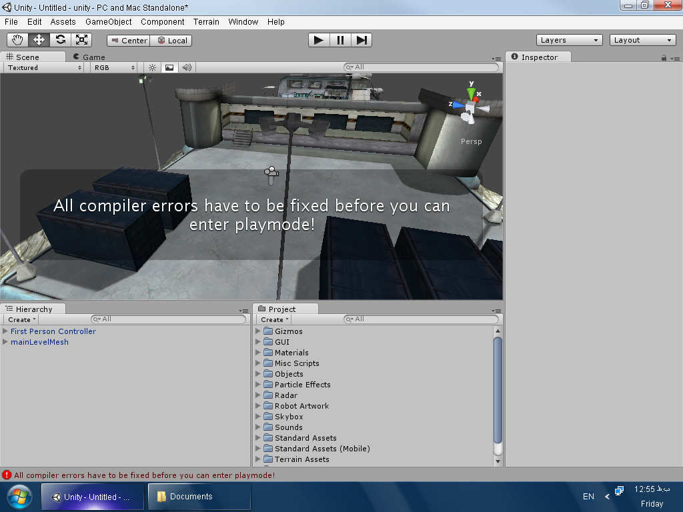Open the GameObject menu
This screenshot has height=512, width=683.
(109, 21)
